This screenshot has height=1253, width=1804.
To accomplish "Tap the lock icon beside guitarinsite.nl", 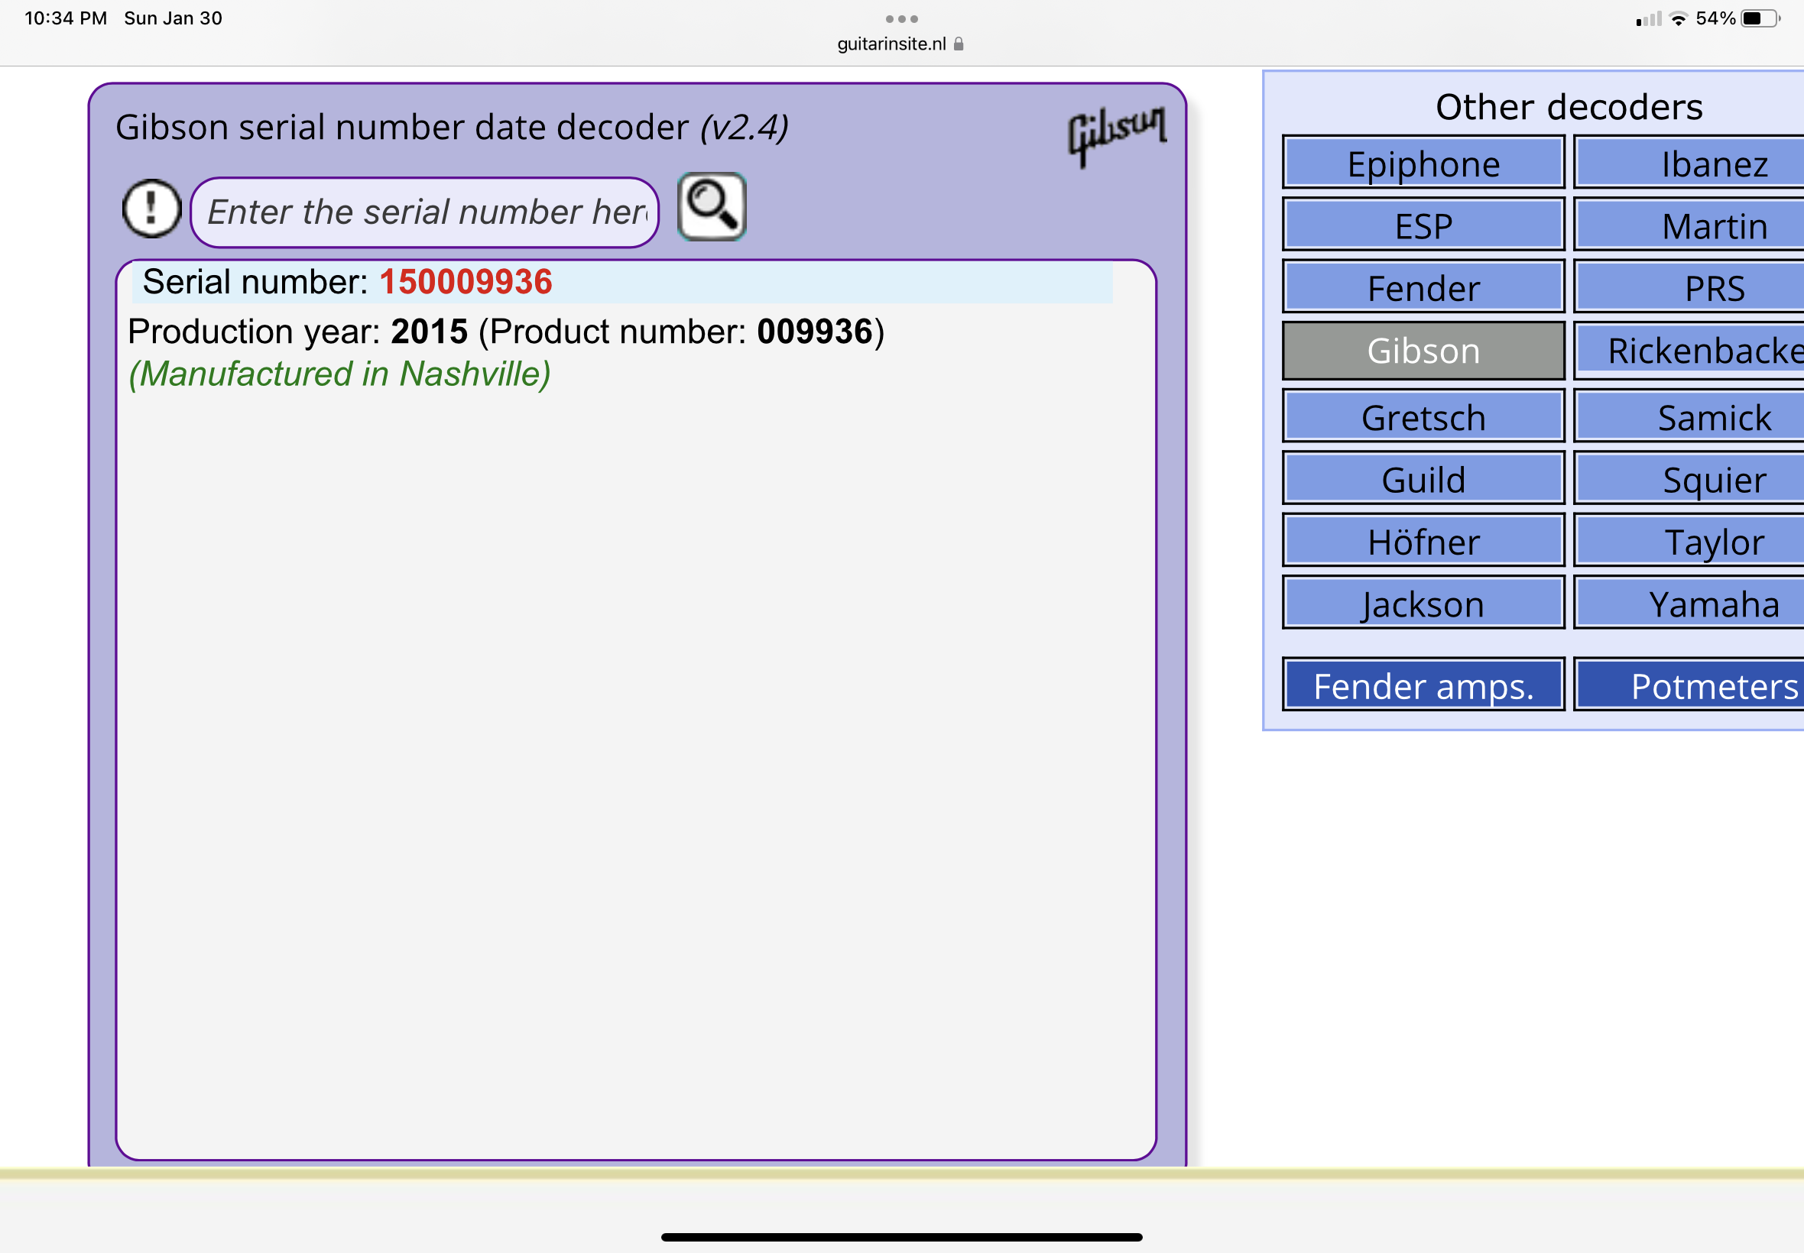I will [958, 44].
